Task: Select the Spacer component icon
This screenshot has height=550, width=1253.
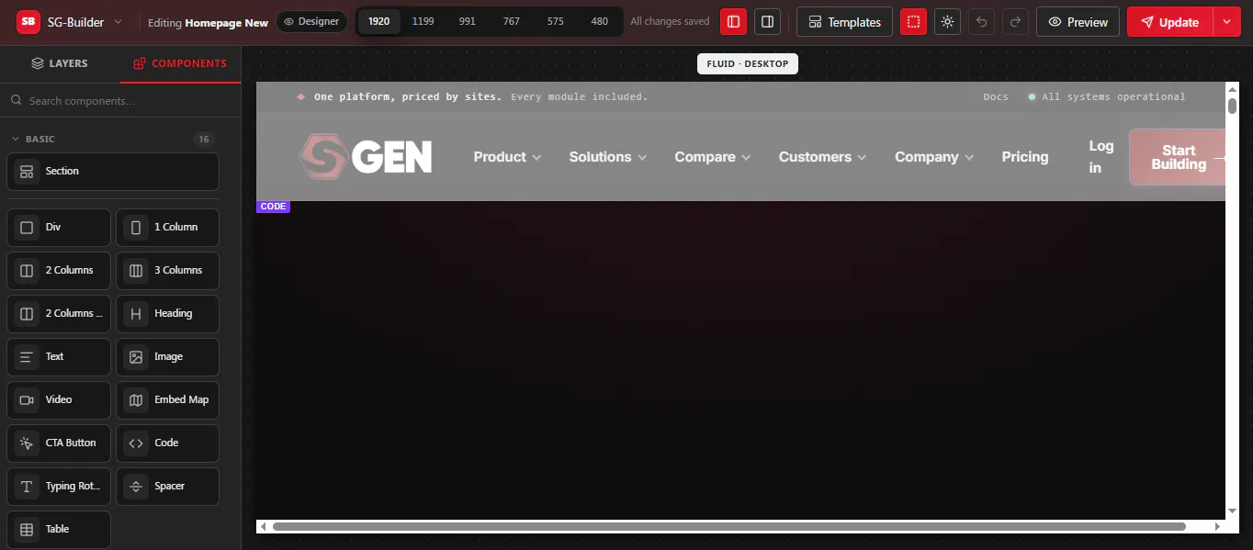Action: pos(136,486)
